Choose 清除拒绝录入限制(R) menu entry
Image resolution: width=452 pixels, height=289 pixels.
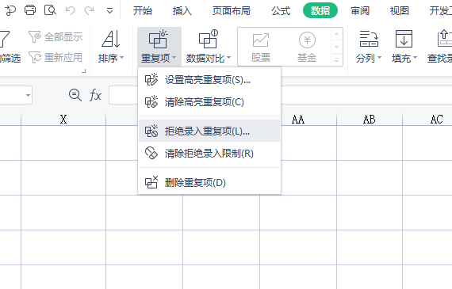click(209, 153)
